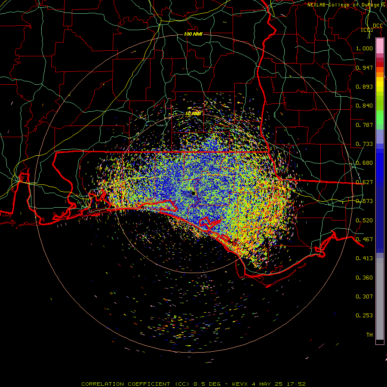Click the 0.307 scale value
The image size is (387, 387).
click(x=364, y=297)
